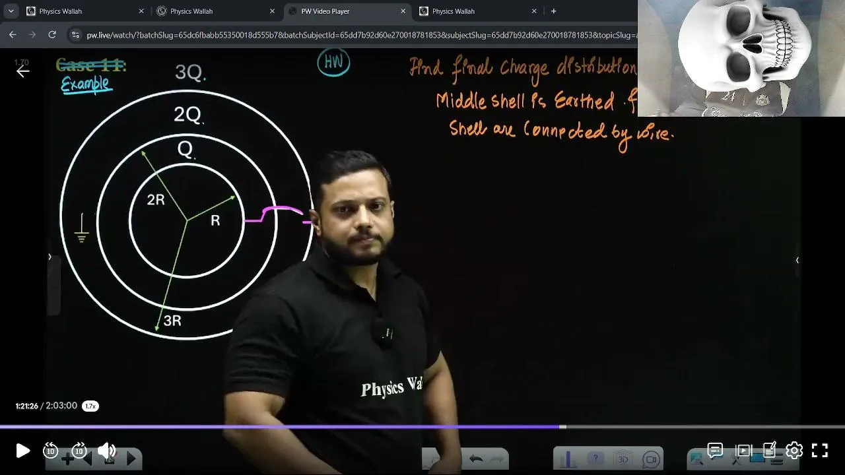
Task: Close the PW Video Player tab
Action: tap(403, 11)
